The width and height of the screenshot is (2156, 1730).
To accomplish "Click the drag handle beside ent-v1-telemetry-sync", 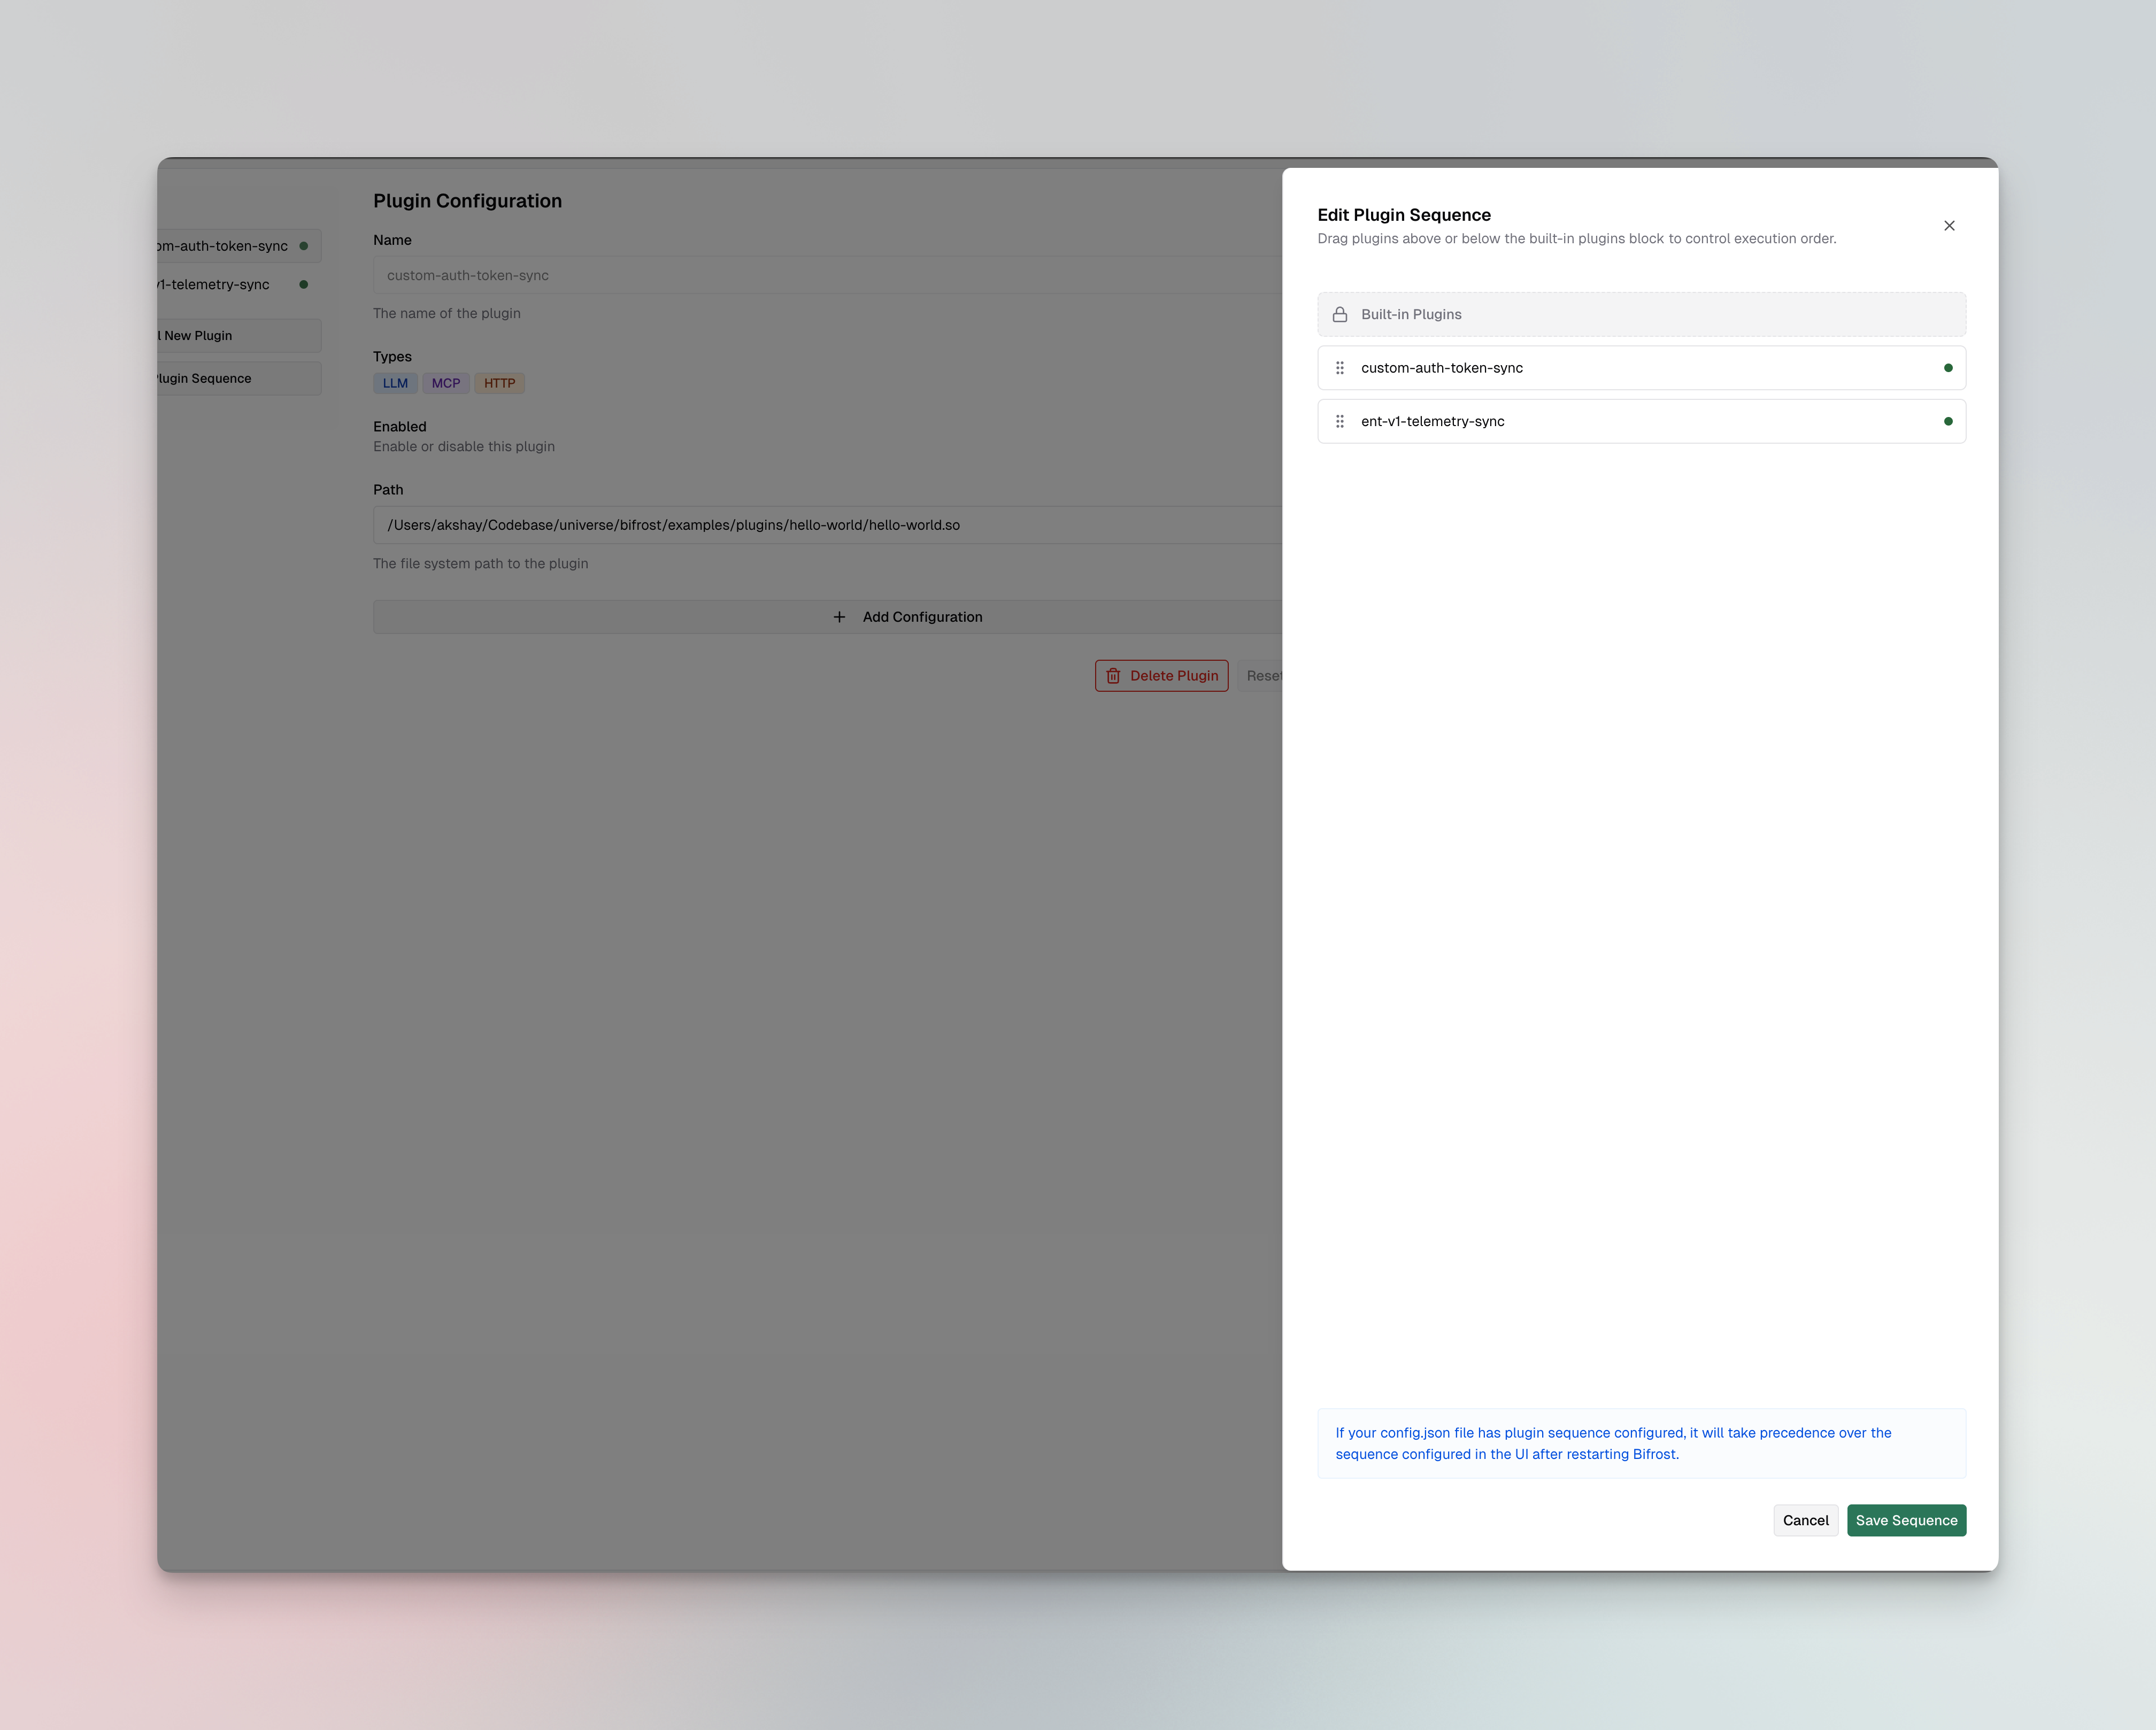I will point(1340,421).
